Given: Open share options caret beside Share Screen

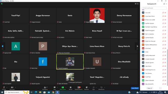Looking at the screenshot, I should (66, 87).
